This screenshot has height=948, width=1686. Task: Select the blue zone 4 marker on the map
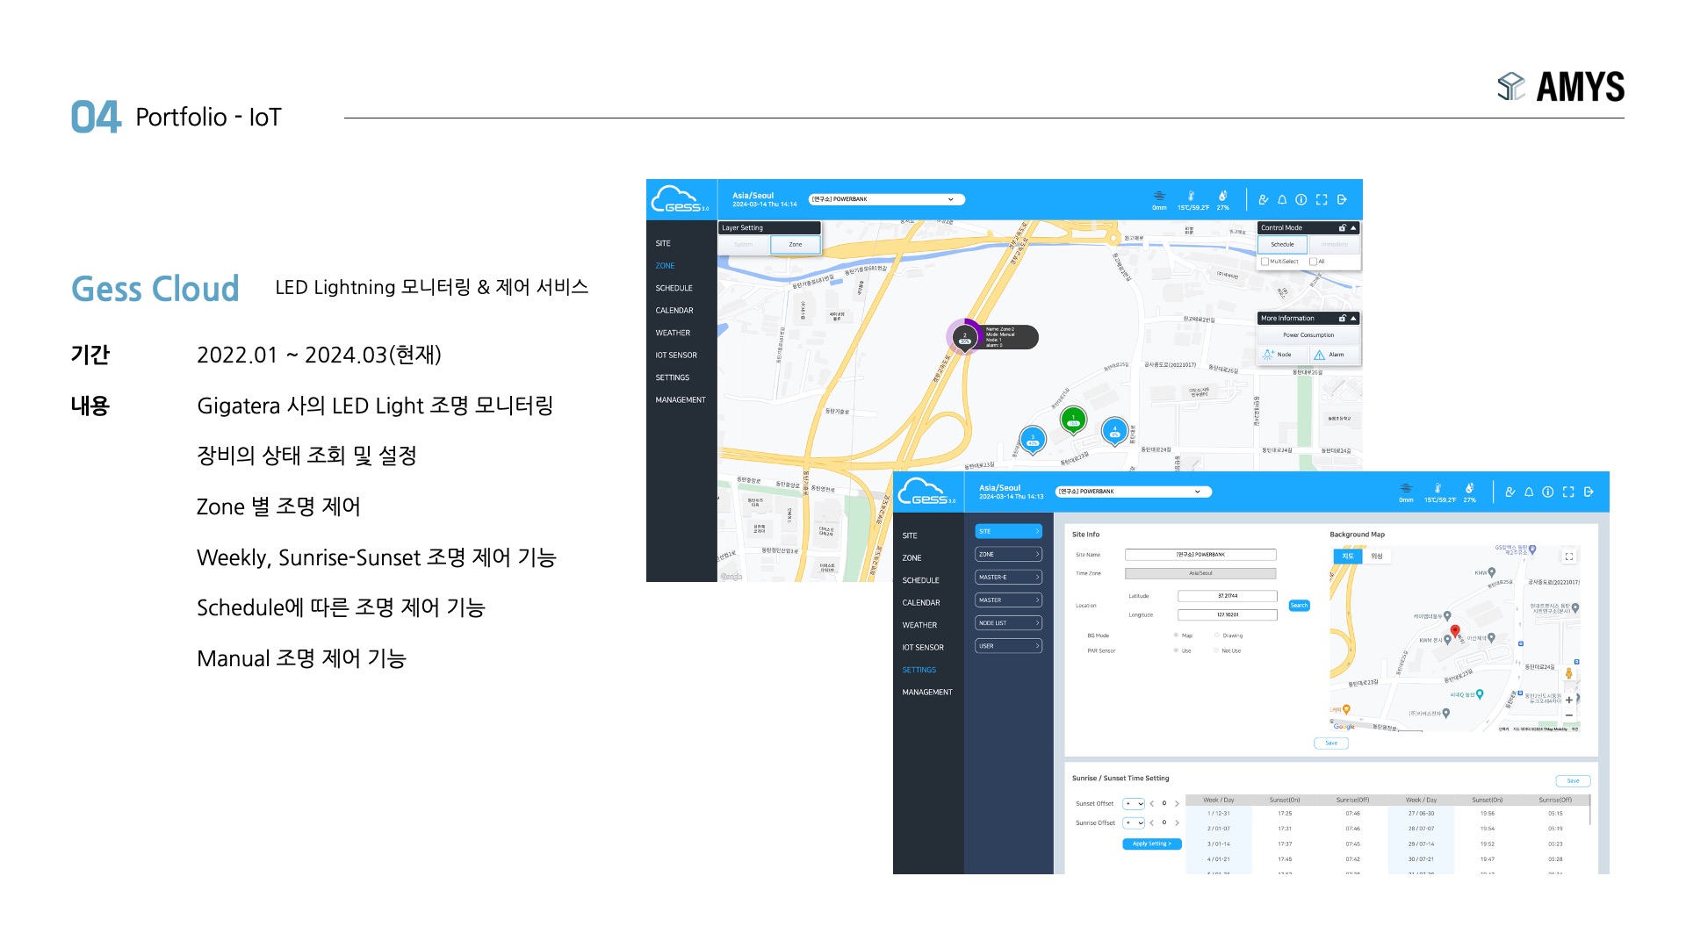[x=1114, y=432]
